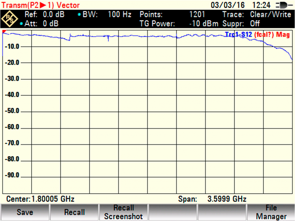
Task: Edit the Span 3.5999 GHz value
Action: click(x=227, y=199)
